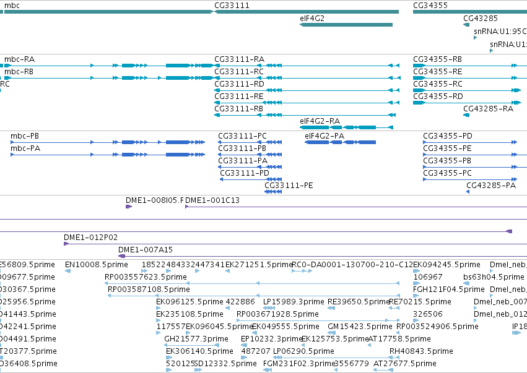Click the eIF4G2-RA transcript label
This screenshot has width=527, height=373.
pyautogui.click(x=320, y=121)
